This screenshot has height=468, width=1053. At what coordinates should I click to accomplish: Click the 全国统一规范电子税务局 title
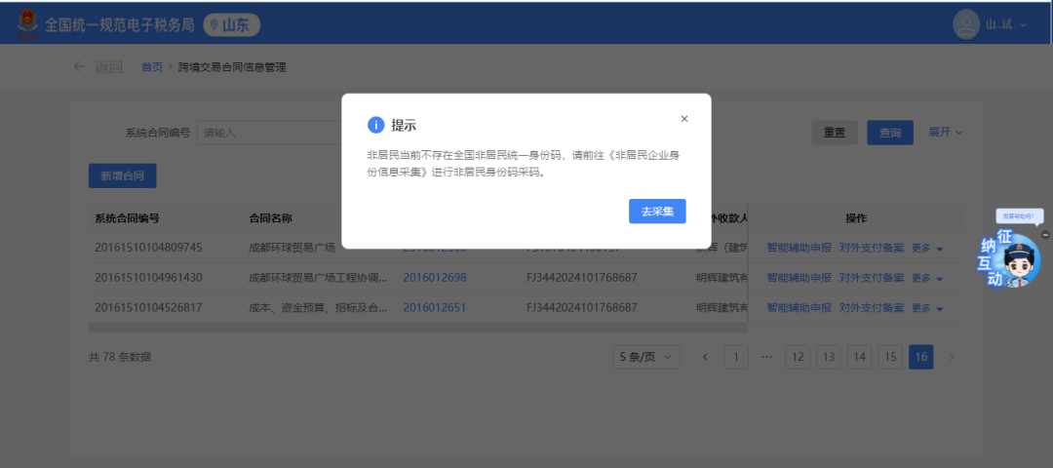tap(120, 25)
